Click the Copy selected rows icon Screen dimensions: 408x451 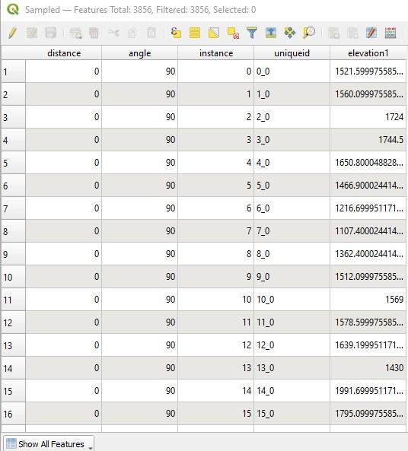(x=132, y=33)
